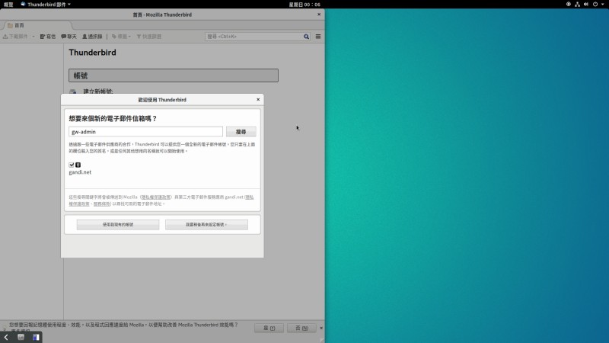
Task: Click the 帳號 section header
Action: [174, 75]
